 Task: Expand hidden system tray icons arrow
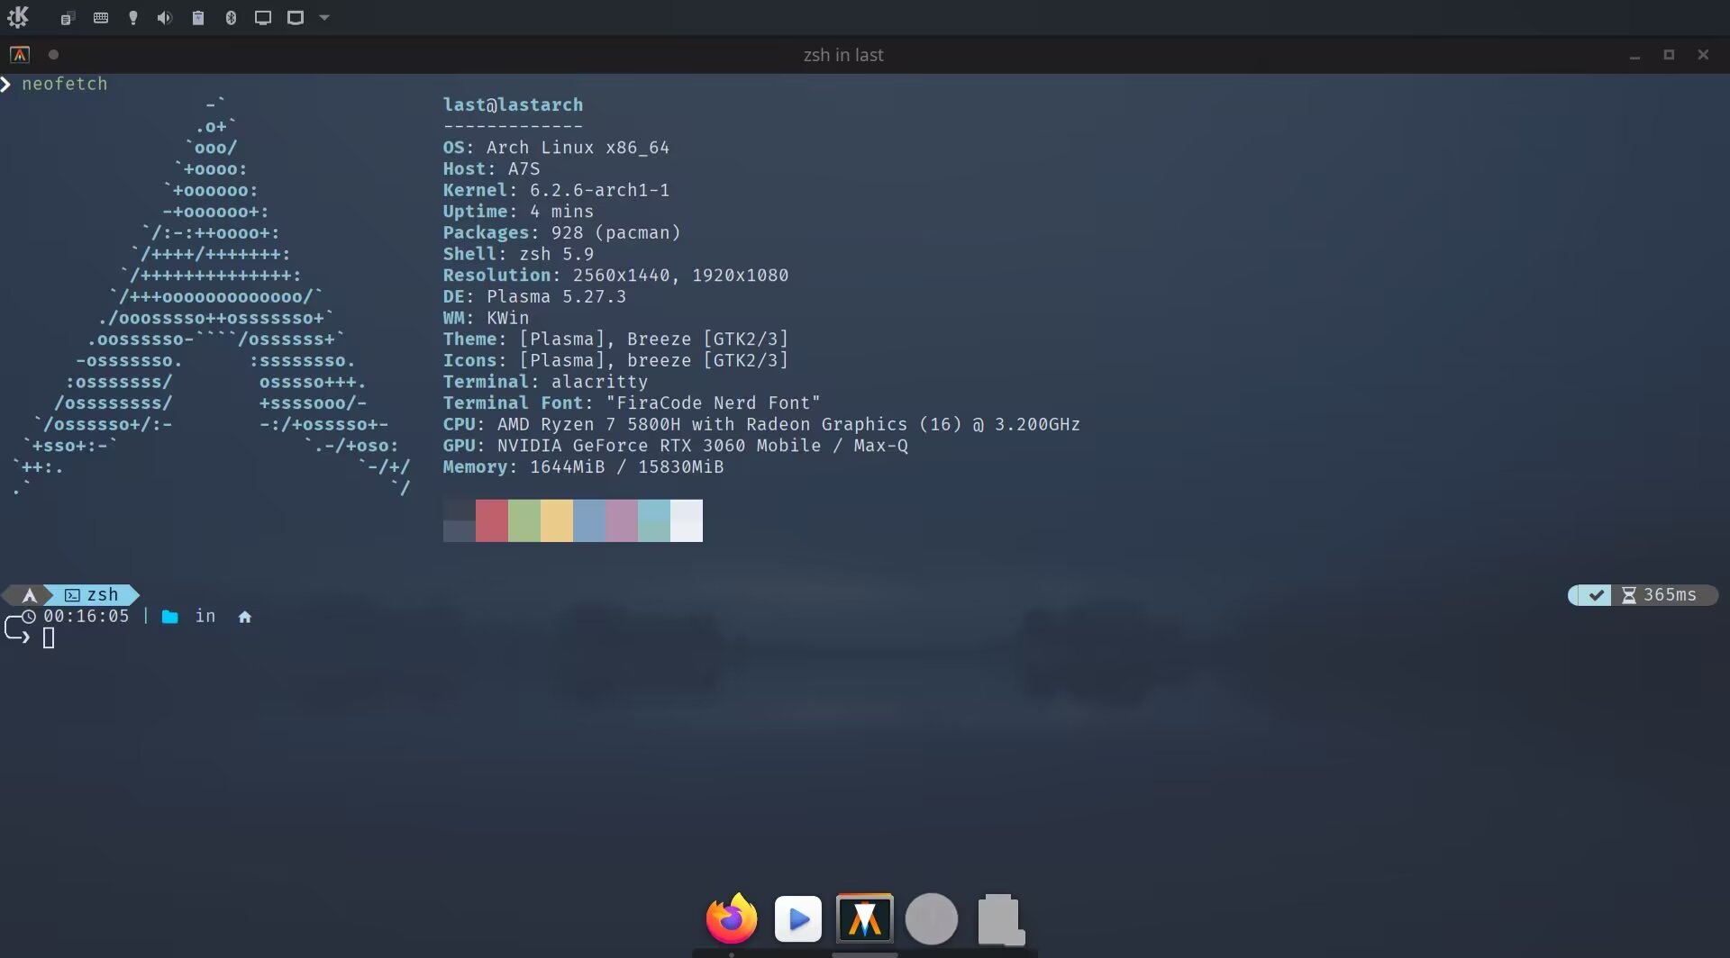click(x=325, y=18)
